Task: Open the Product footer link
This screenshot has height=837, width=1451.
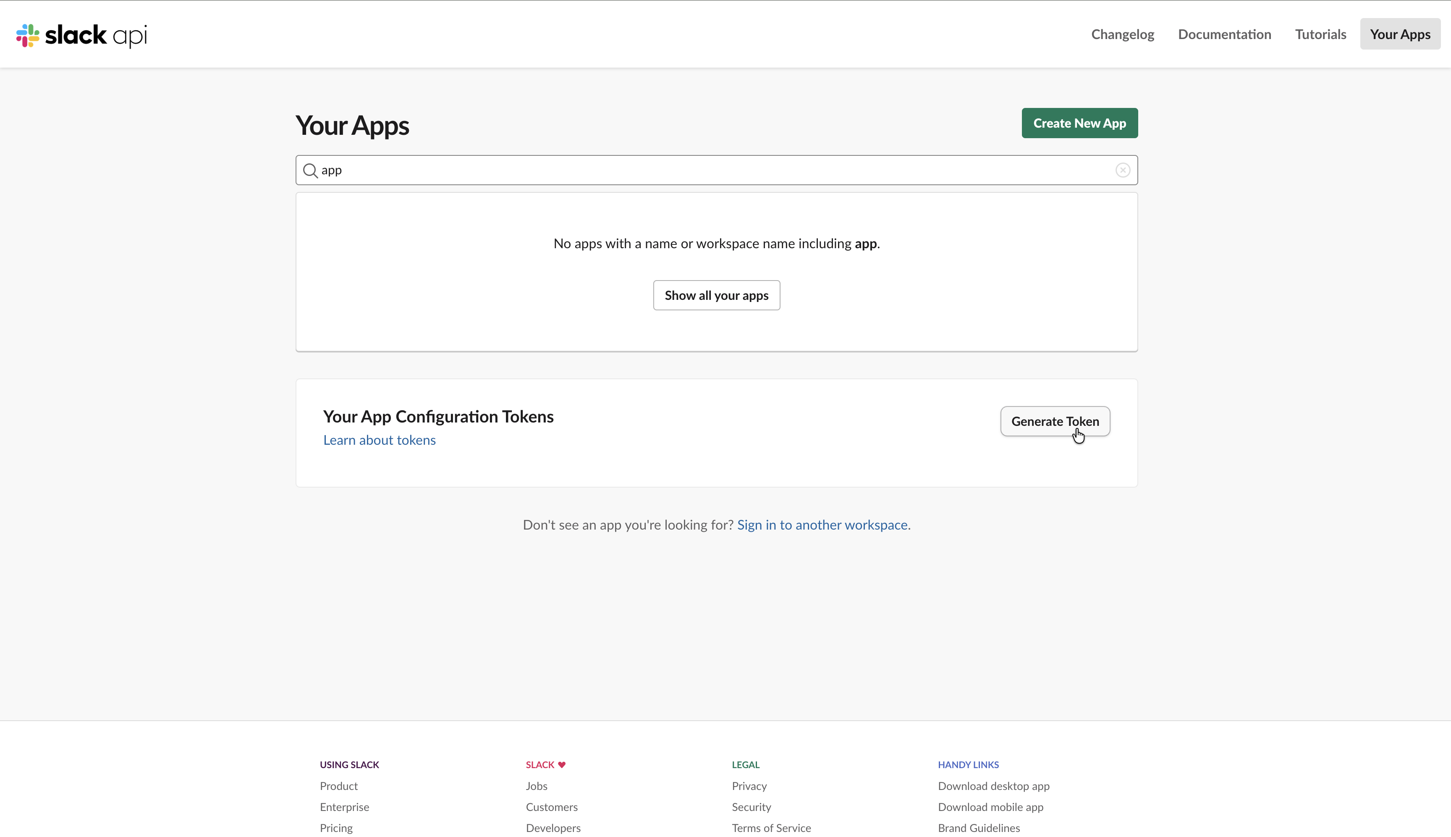Action: pyautogui.click(x=338, y=786)
